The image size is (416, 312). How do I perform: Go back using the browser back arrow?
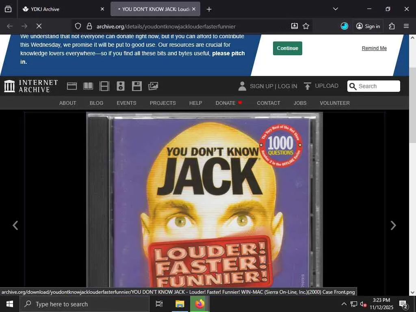[10, 26]
